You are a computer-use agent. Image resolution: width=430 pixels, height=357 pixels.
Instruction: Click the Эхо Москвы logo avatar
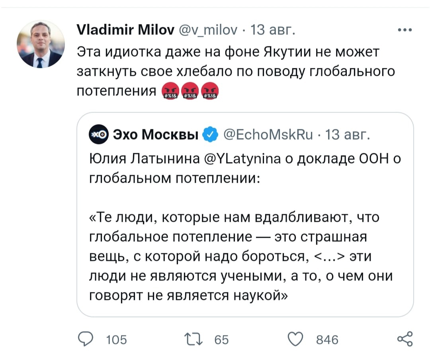(97, 135)
